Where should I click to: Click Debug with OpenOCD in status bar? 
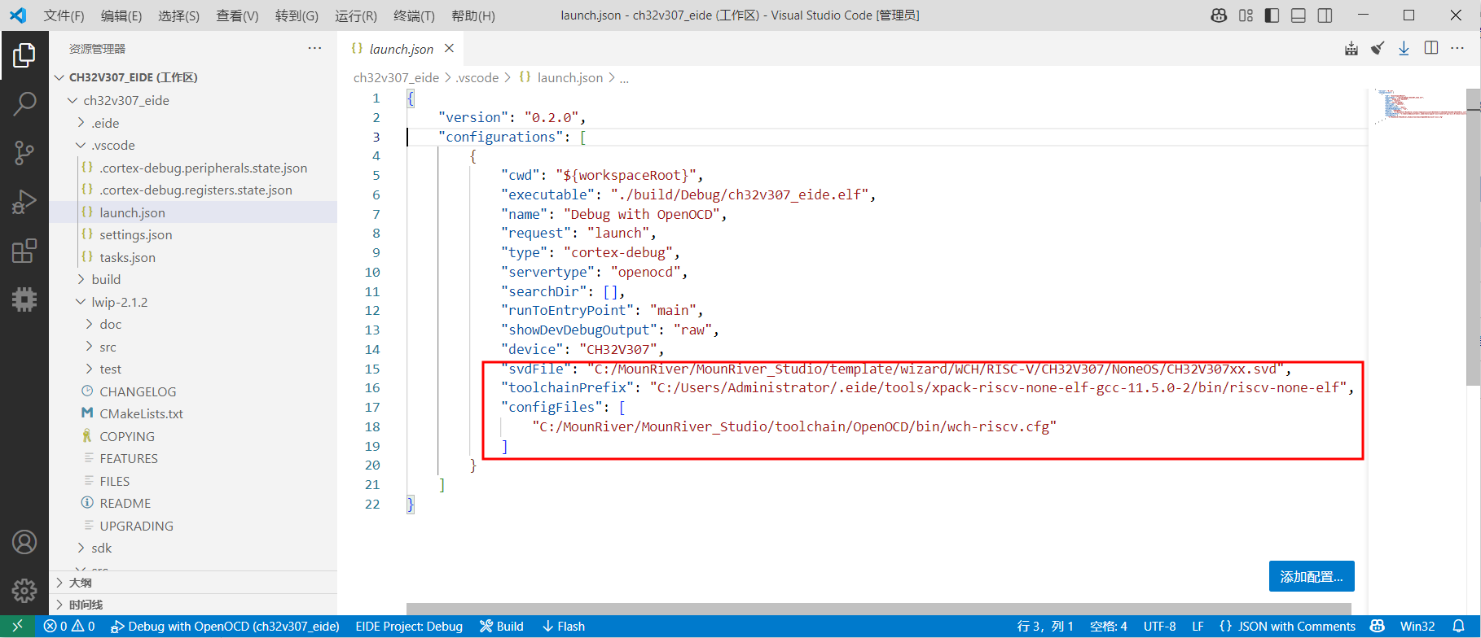225,626
